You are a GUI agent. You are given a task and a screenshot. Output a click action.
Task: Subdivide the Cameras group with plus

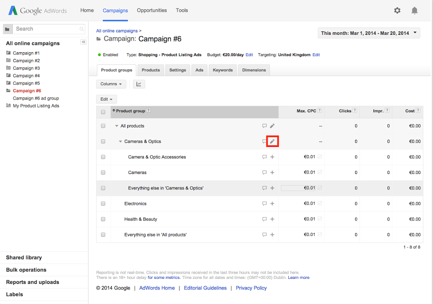(x=272, y=173)
